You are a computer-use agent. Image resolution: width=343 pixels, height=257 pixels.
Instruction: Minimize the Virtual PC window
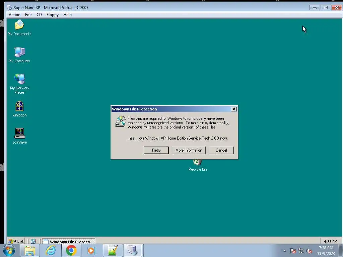coord(315,8)
